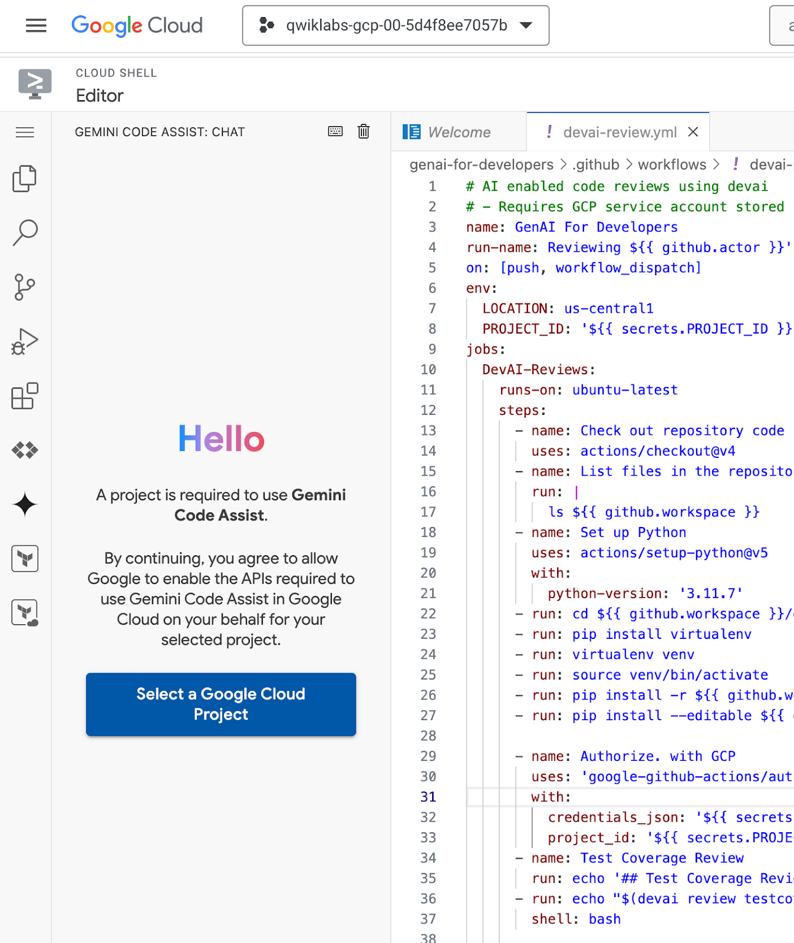Open the Search view in activity bar
794x943 pixels.
(x=25, y=233)
